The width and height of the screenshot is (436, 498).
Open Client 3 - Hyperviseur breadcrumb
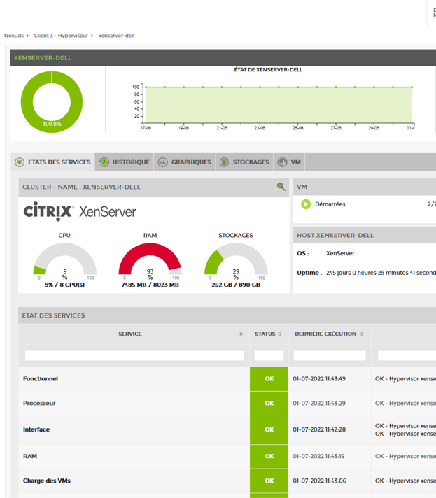(x=61, y=36)
